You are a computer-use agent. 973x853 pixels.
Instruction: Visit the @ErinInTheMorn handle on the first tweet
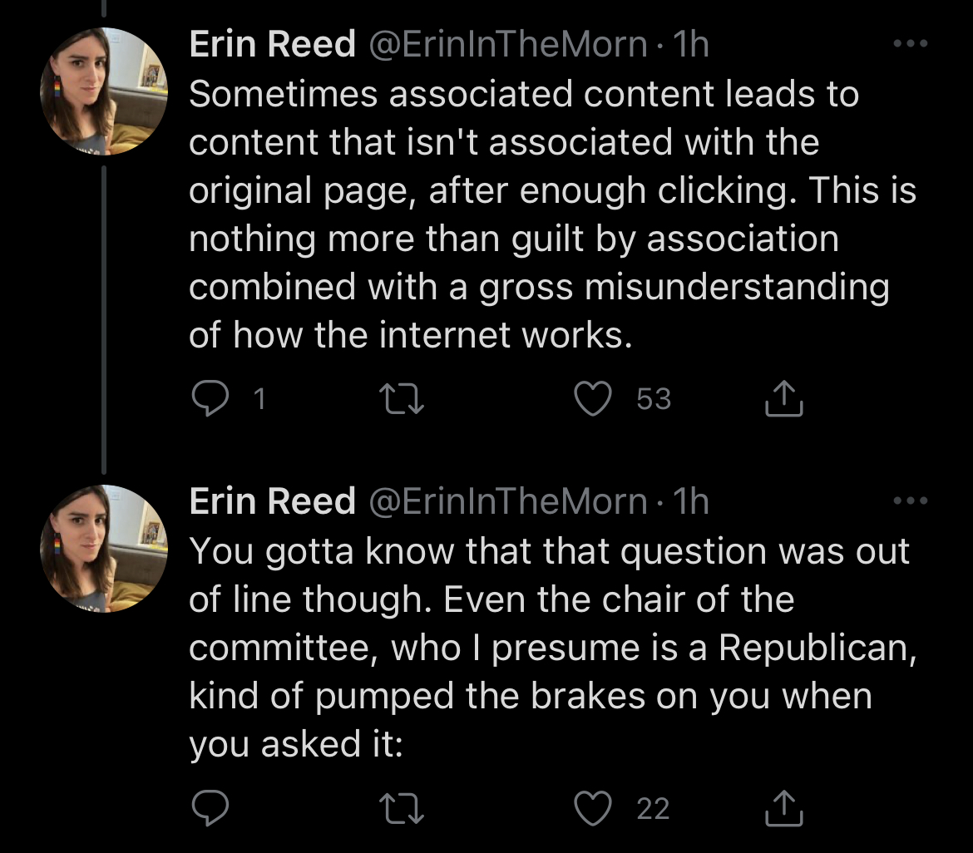(506, 45)
